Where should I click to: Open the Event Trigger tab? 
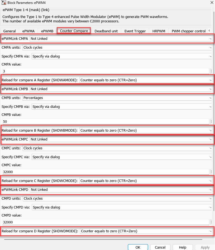135,31
